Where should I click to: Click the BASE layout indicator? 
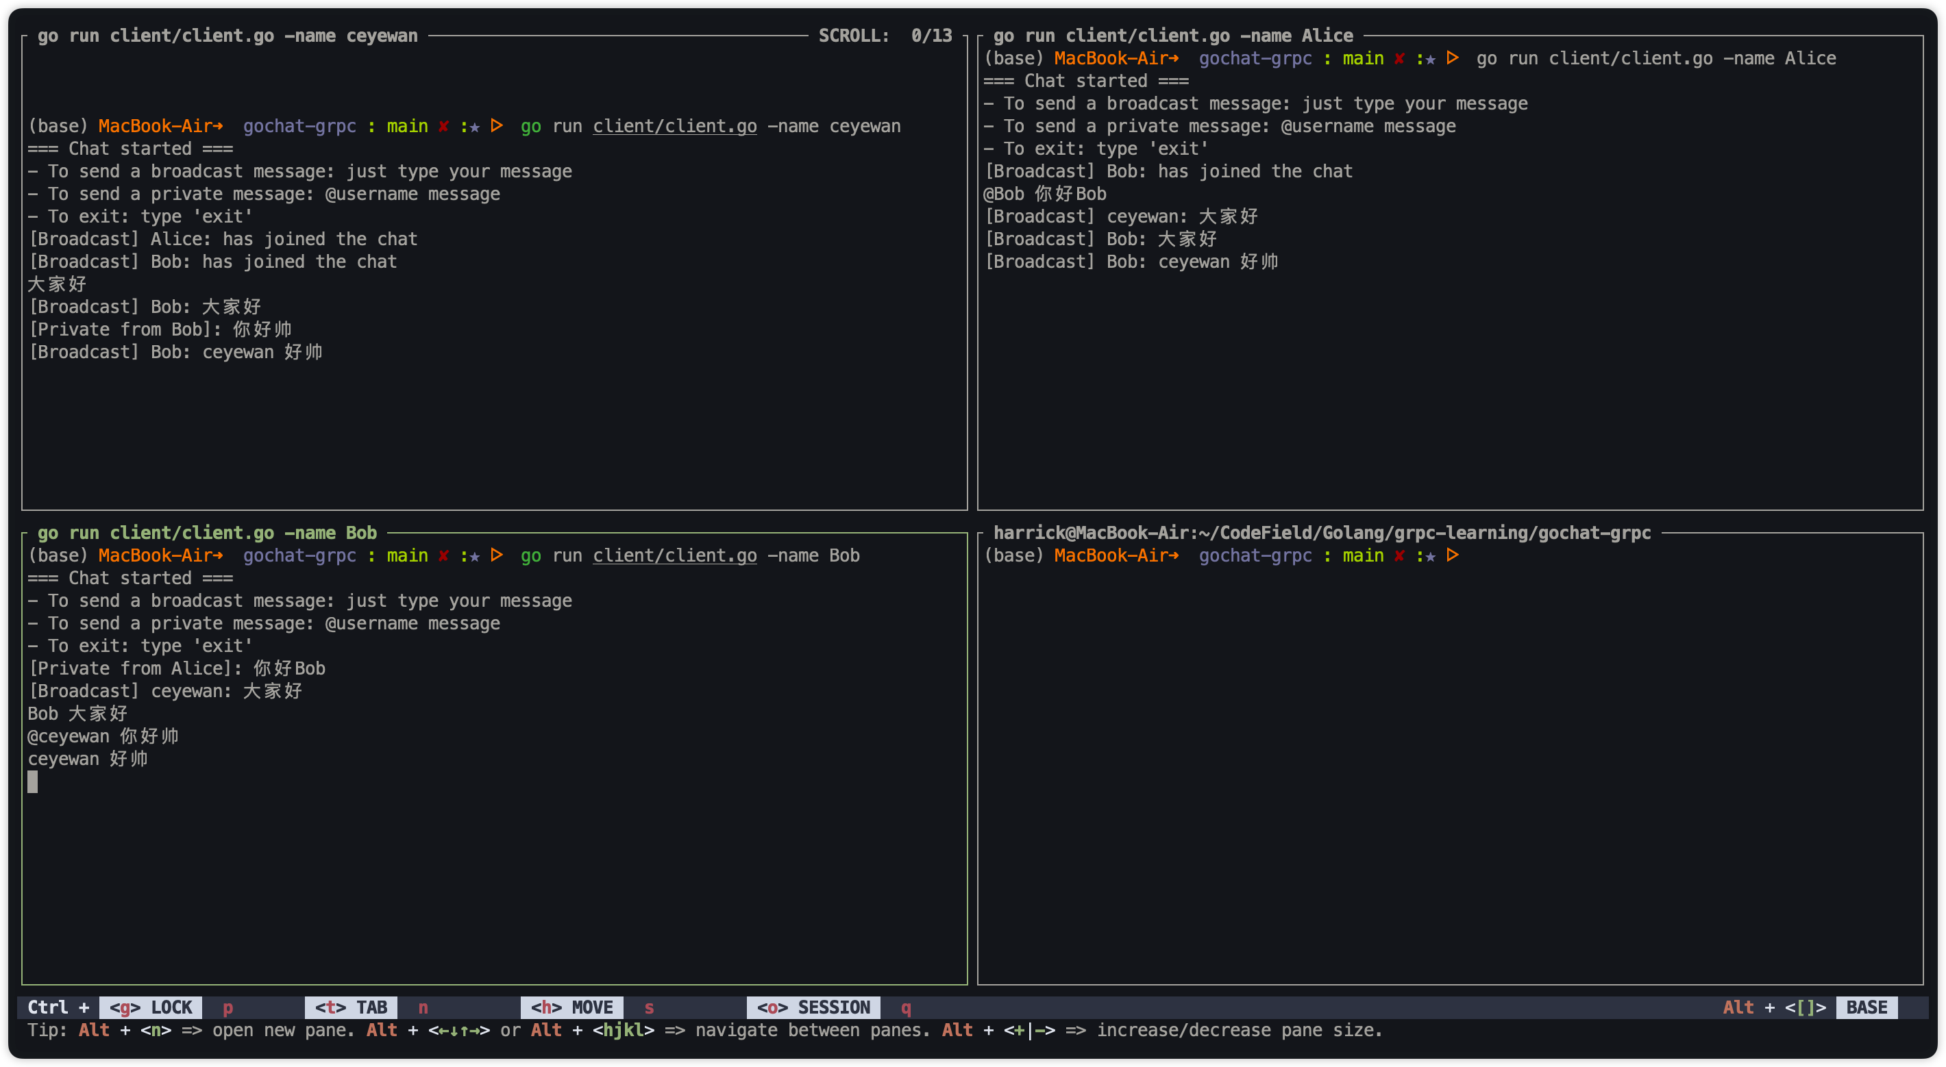[x=1867, y=1007]
